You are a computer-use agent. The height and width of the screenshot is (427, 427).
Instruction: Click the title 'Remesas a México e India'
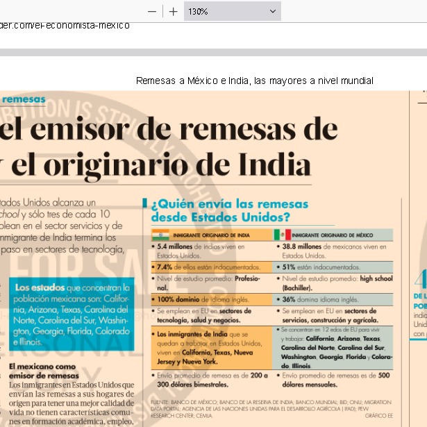point(193,81)
